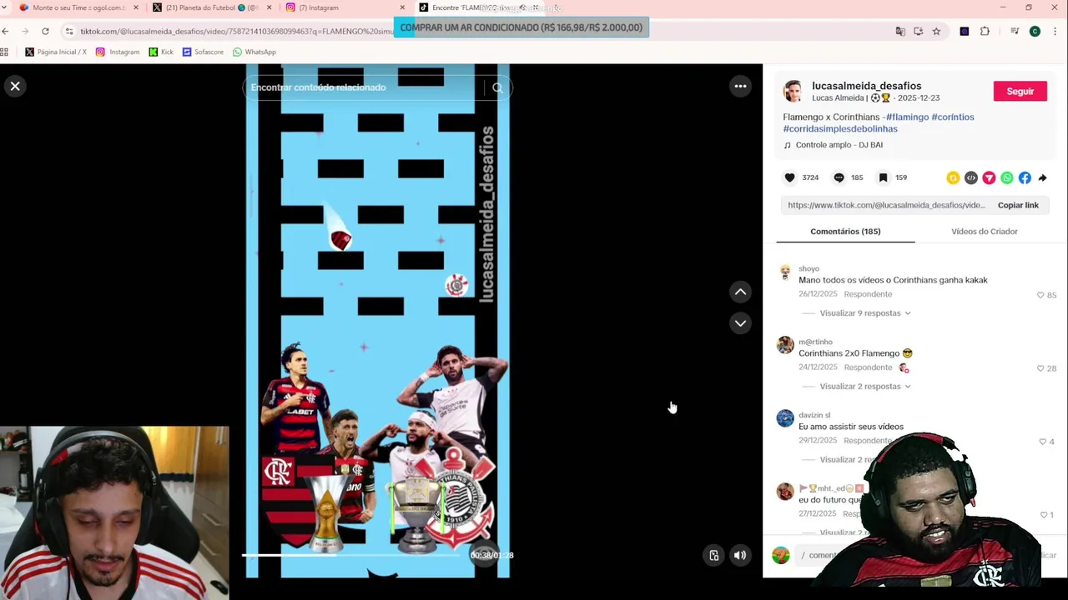
Task: Open the three-dots more options menu on video
Action: click(x=740, y=86)
